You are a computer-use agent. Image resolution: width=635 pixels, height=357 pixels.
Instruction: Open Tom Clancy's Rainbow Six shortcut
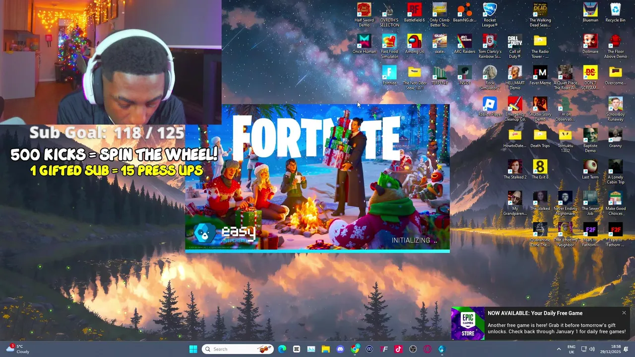click(x=490, y=46)
